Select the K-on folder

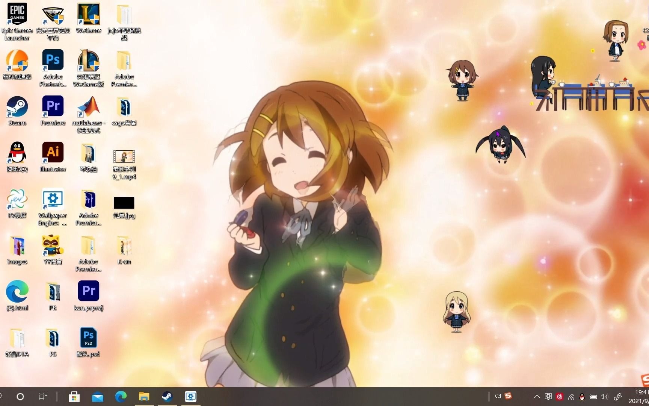pos(124,250)
